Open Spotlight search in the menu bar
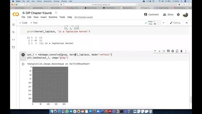 click(x=182, y=1)
